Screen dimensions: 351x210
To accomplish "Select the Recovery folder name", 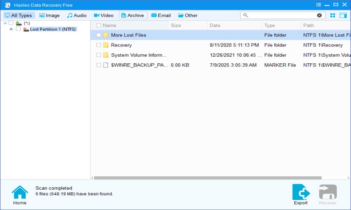I will [x=121, y=45].
